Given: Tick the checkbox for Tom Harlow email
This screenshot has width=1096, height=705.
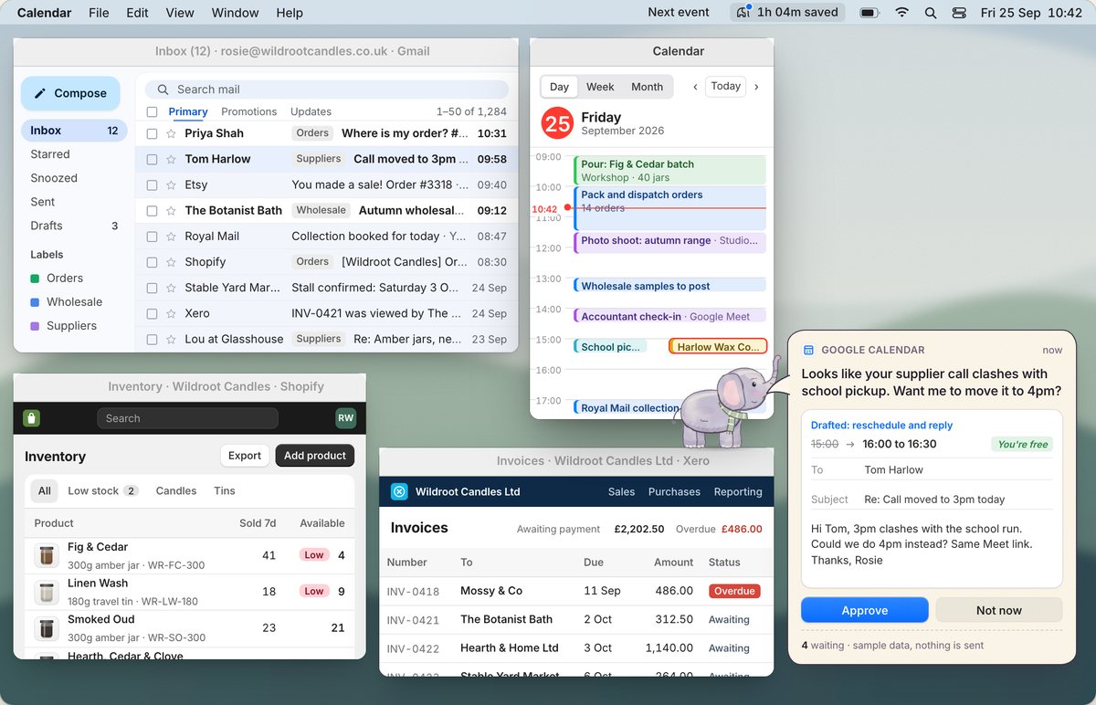Looking at the screenshot, I should tap(152, 159).
